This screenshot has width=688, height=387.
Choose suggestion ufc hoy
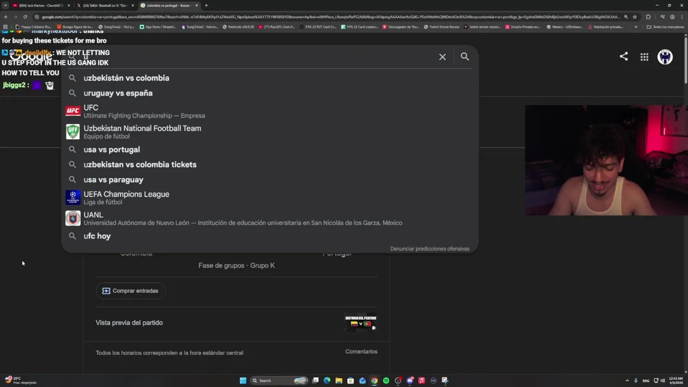[97, 236]
